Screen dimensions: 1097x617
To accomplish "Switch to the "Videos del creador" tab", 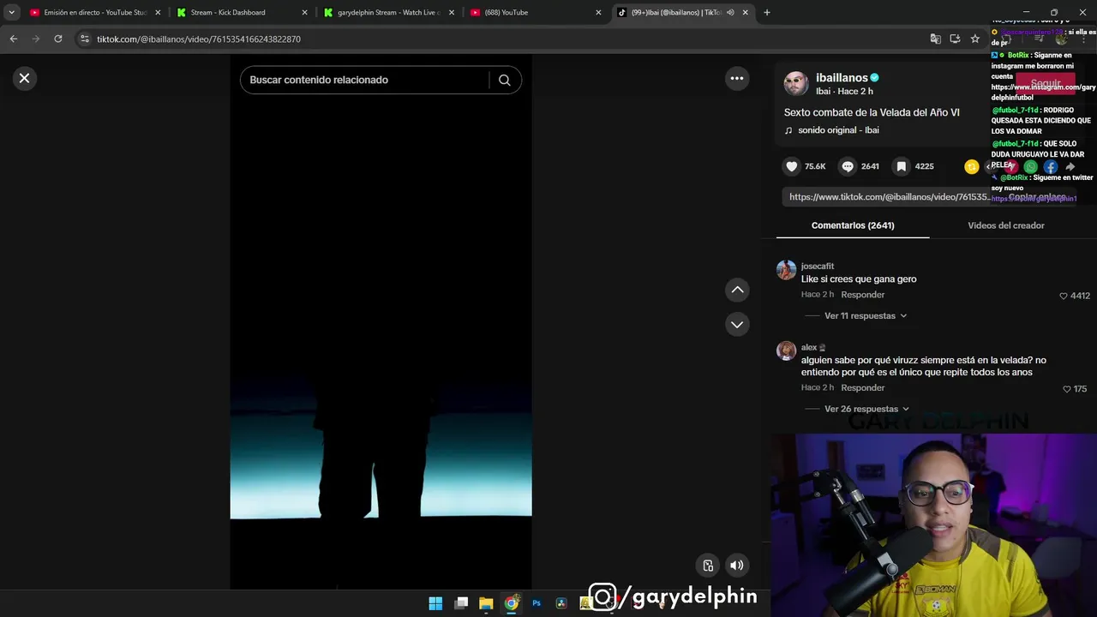I will coord(1006,225).
